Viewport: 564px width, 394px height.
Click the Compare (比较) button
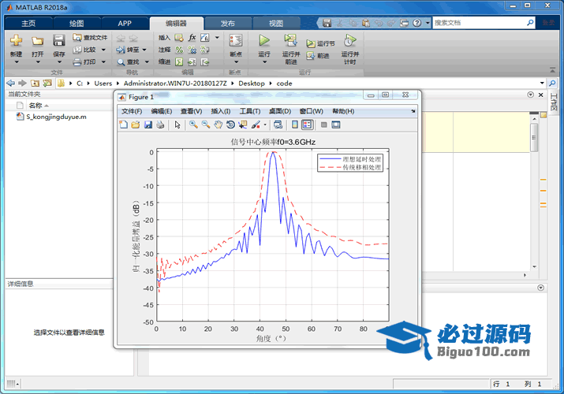86,50
